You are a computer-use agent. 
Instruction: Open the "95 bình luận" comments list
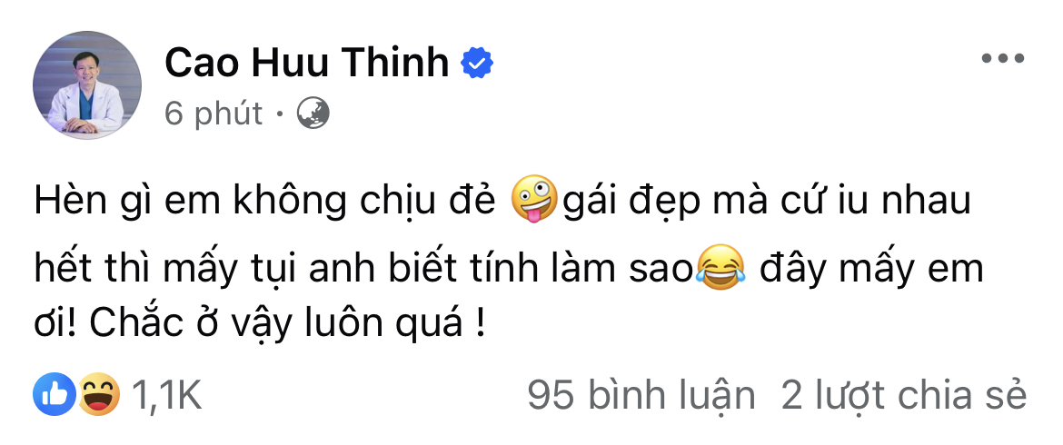tap(641, 395)
